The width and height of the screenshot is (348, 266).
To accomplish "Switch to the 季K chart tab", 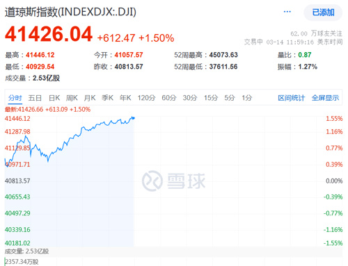I will pyautogui.click(x=107, y=98).
